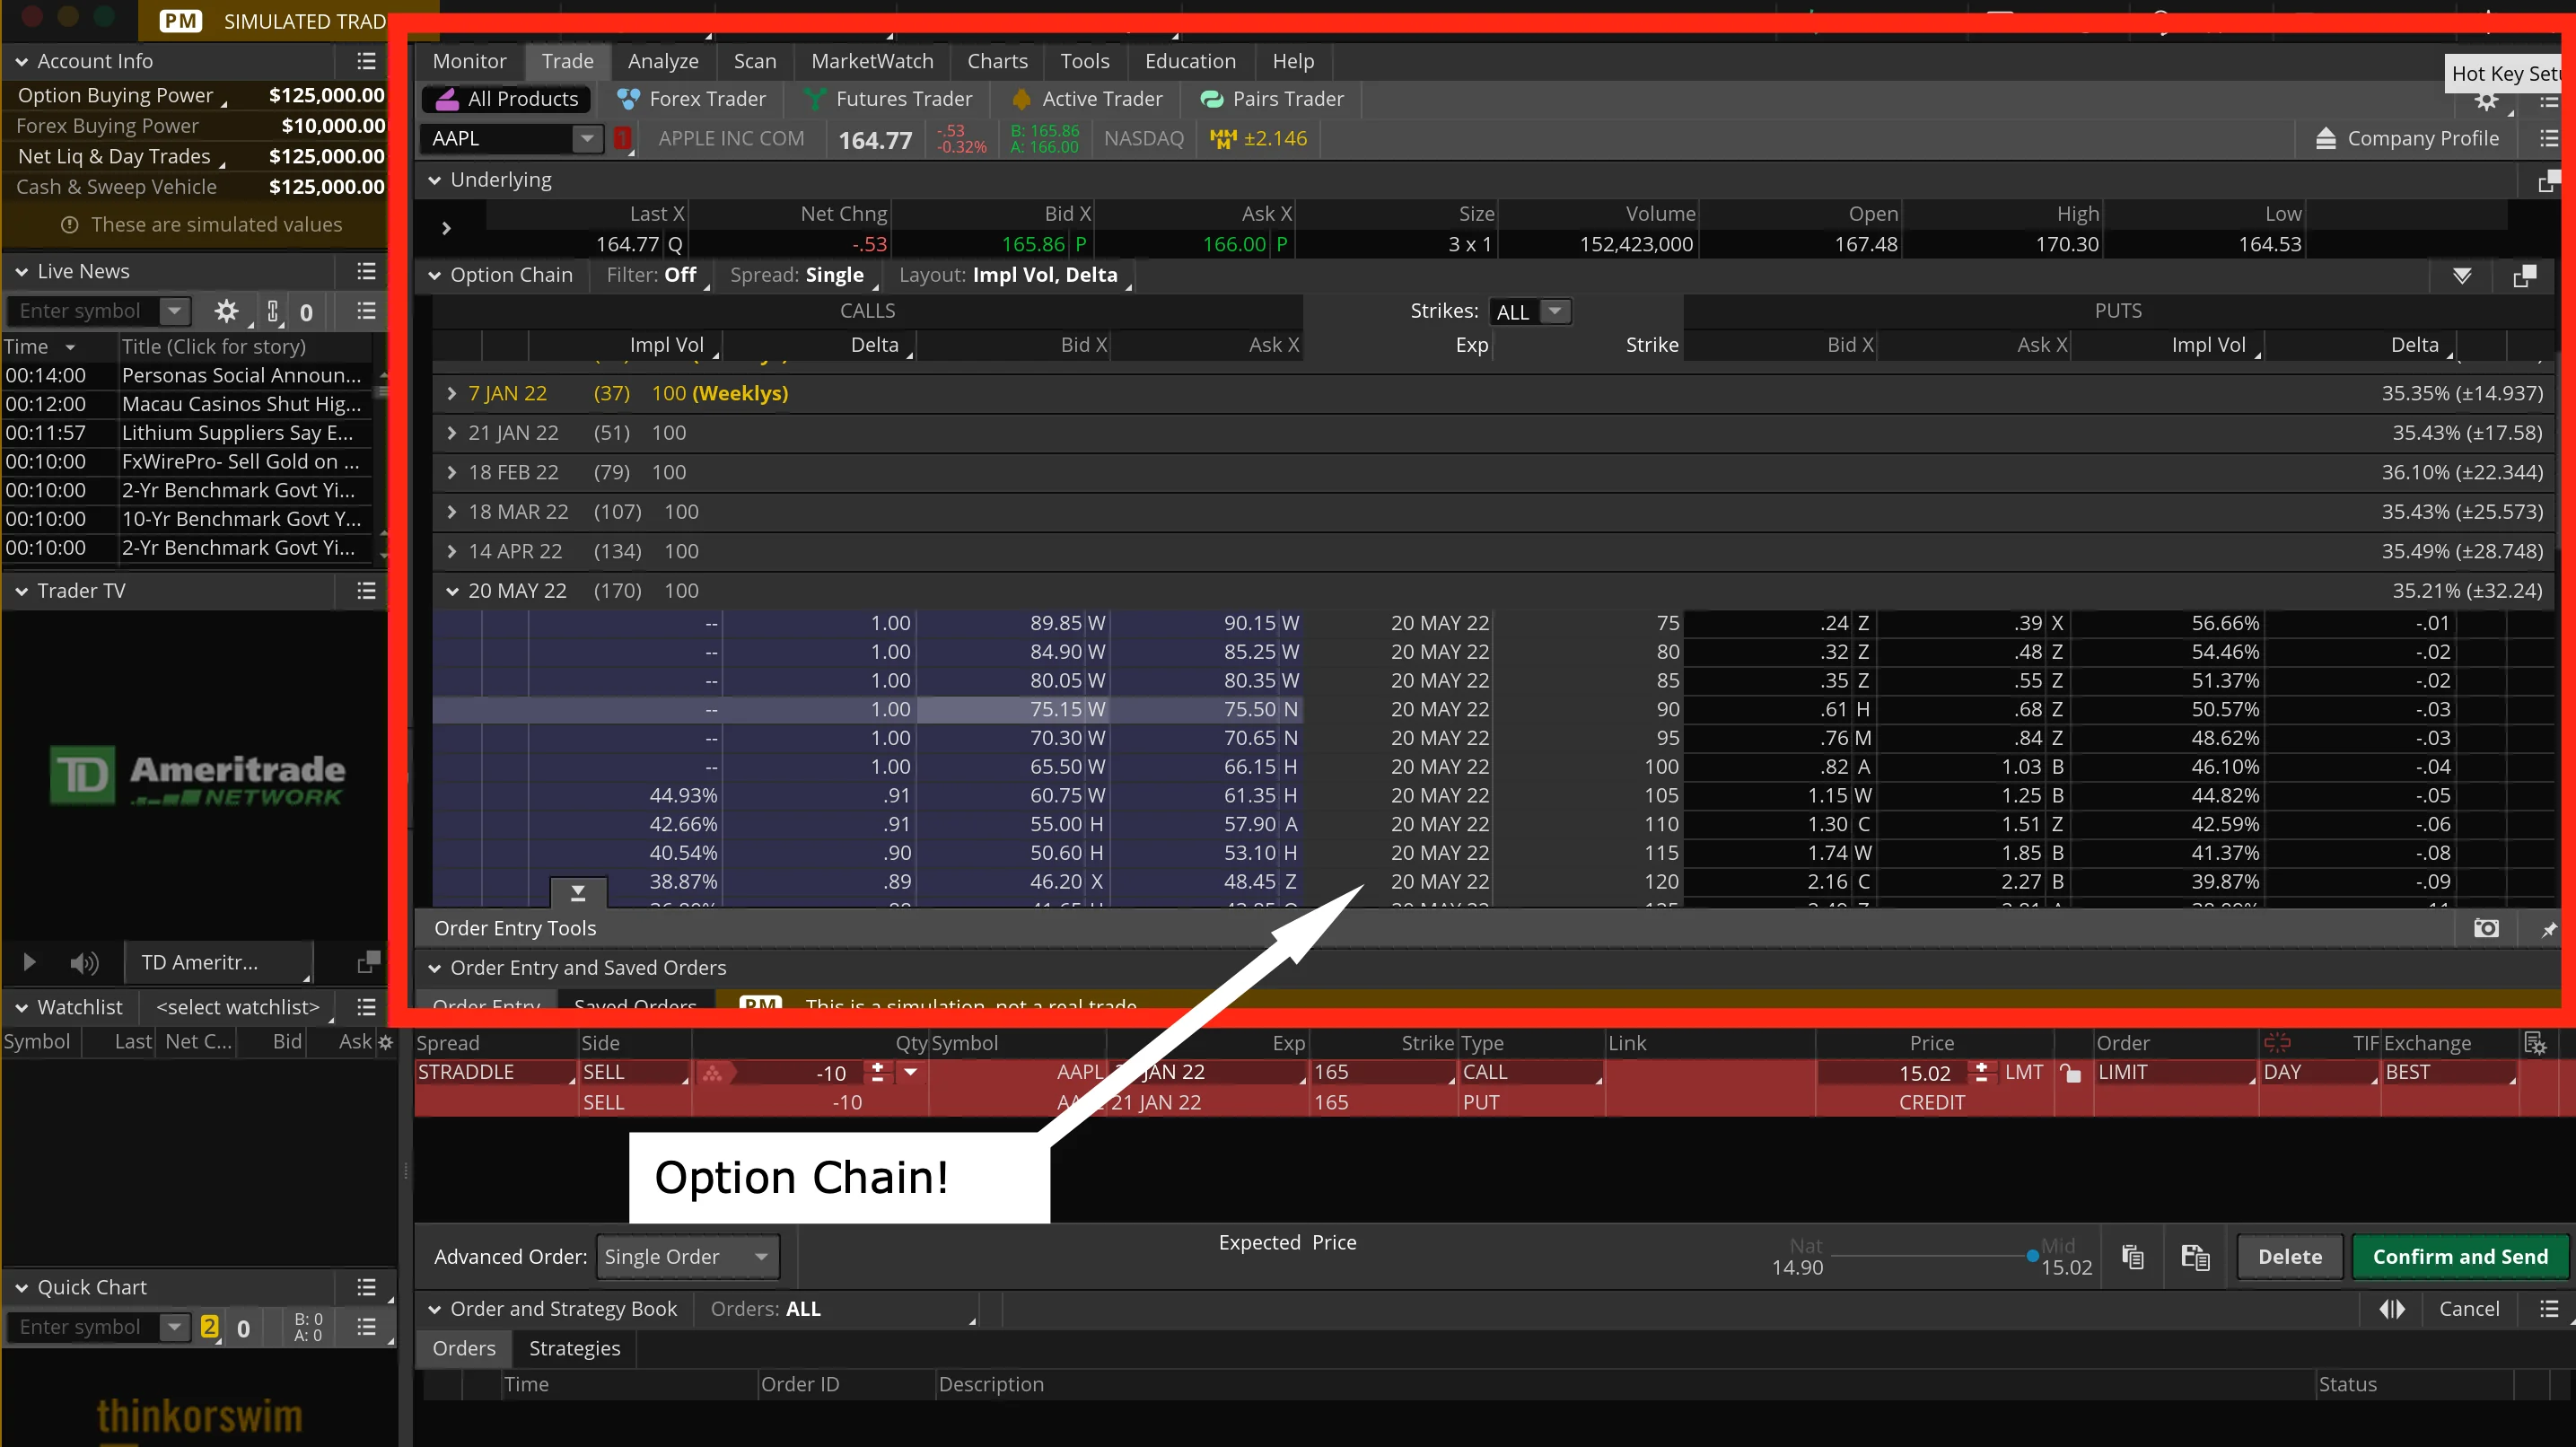The width and height of the screenshot is (2576, 1447).
Task: Play the Trader TV stream
Action: click(x=29, y=962)
